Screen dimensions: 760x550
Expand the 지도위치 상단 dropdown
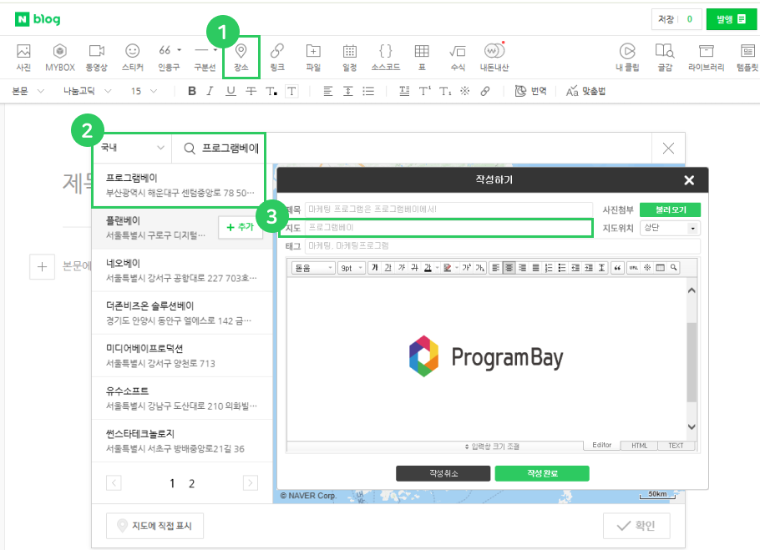[x=670, y=228]
